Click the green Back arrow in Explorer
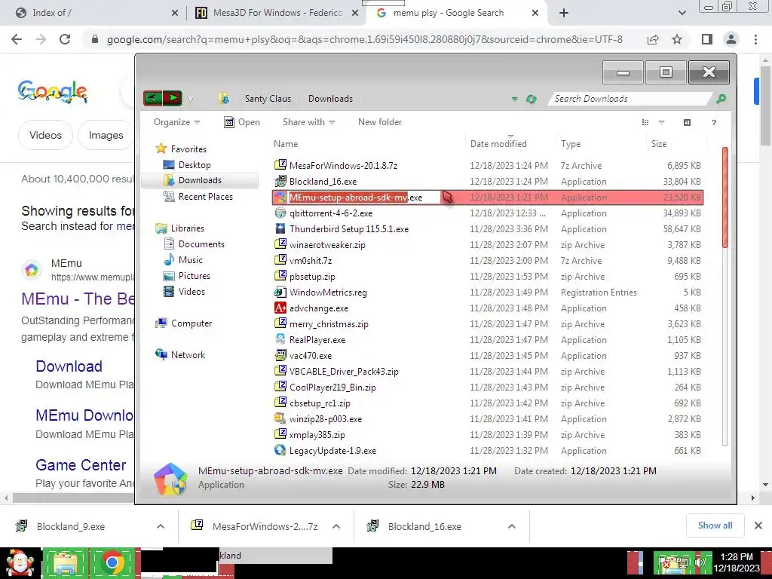 (152, 99)
